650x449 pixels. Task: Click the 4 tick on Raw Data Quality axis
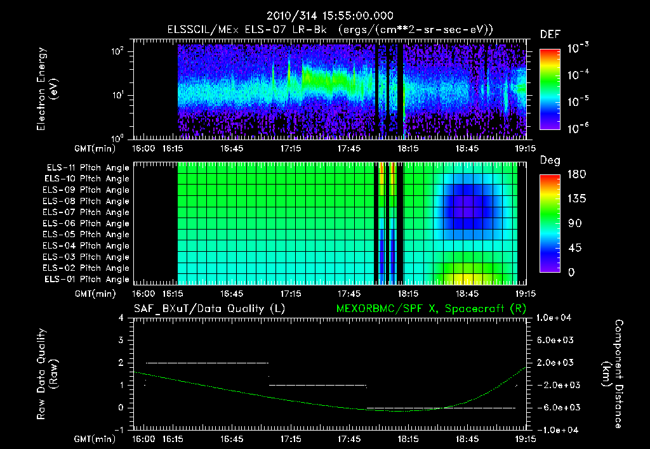point(121,318)
